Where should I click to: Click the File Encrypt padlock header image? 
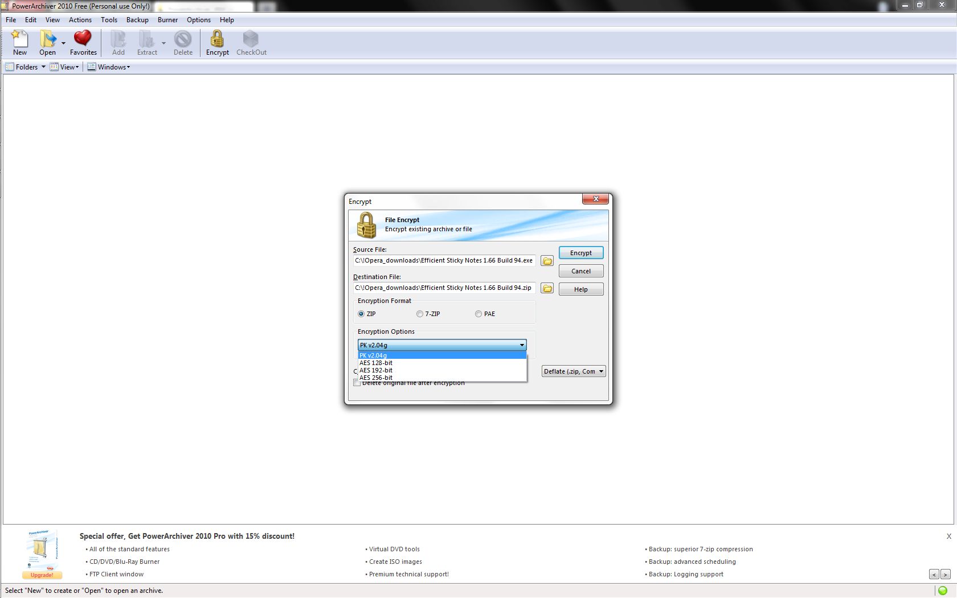click(x=366, y=225)
